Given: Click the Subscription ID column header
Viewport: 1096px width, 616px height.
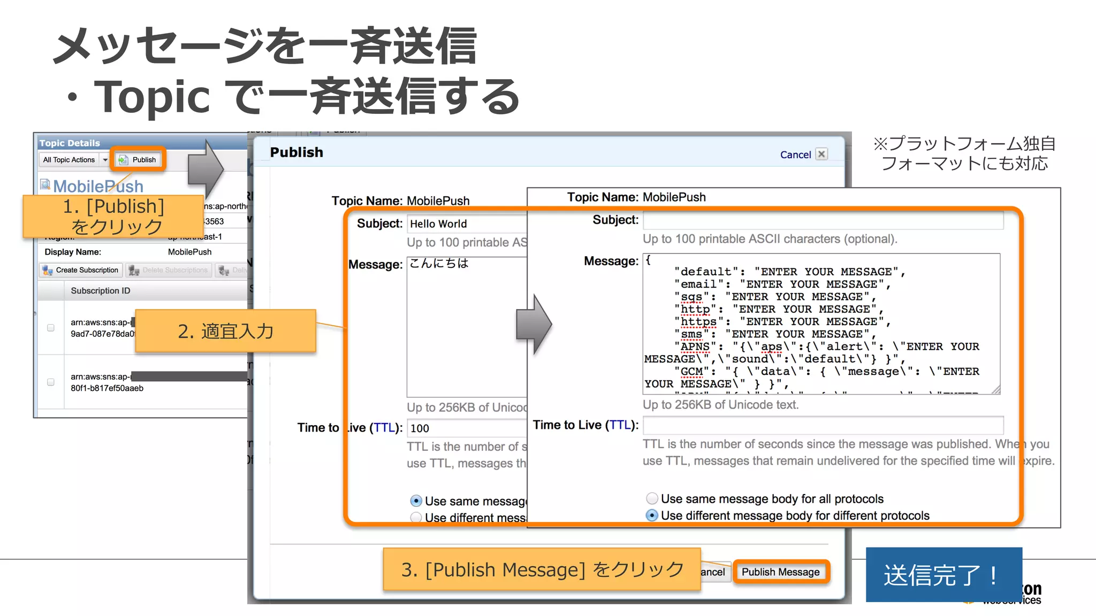Looking at the screenshot, I should click(x=101, y=291).
